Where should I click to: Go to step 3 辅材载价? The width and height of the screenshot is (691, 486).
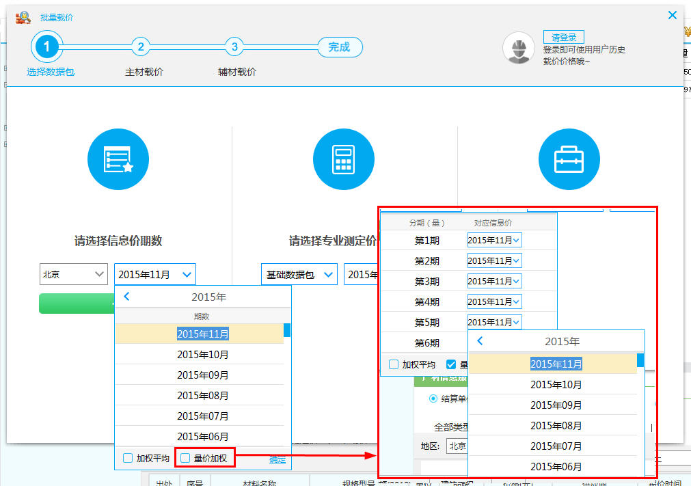tap(234, 47)
